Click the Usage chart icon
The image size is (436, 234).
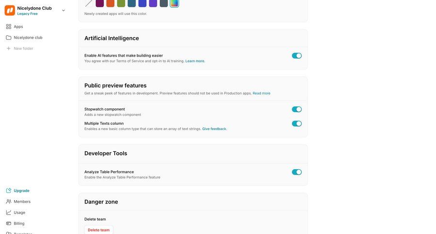click(9, 213)
